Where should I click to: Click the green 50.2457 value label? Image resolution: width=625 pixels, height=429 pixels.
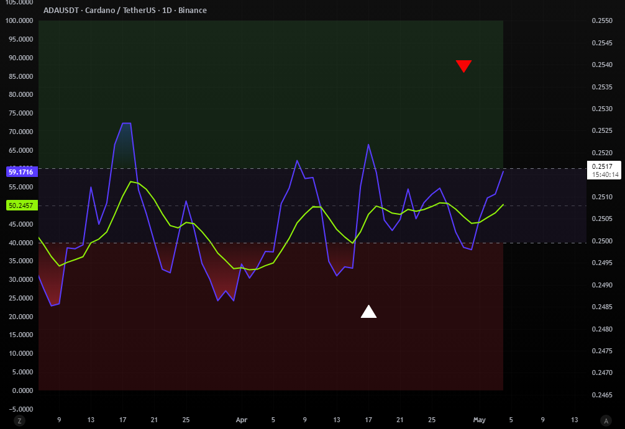(22, 205)
